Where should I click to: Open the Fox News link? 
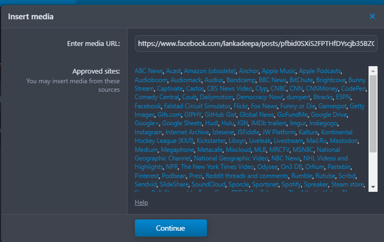[x=264, y=106]
